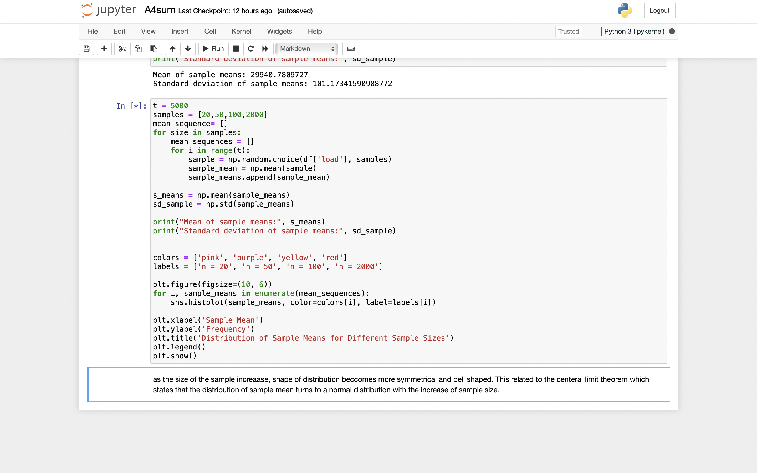Move the selected cell up
Image resolution: width=757 pixels, height=473 pixels.
[x=172, y=49]
